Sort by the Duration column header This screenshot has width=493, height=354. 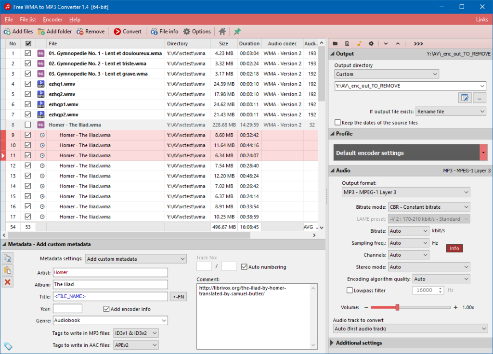tap(249, 44)
